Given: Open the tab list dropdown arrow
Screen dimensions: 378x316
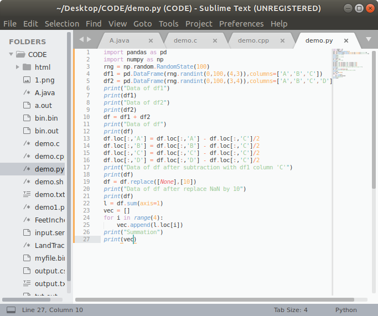Looking at the screenshot, I should click(369, 39).
